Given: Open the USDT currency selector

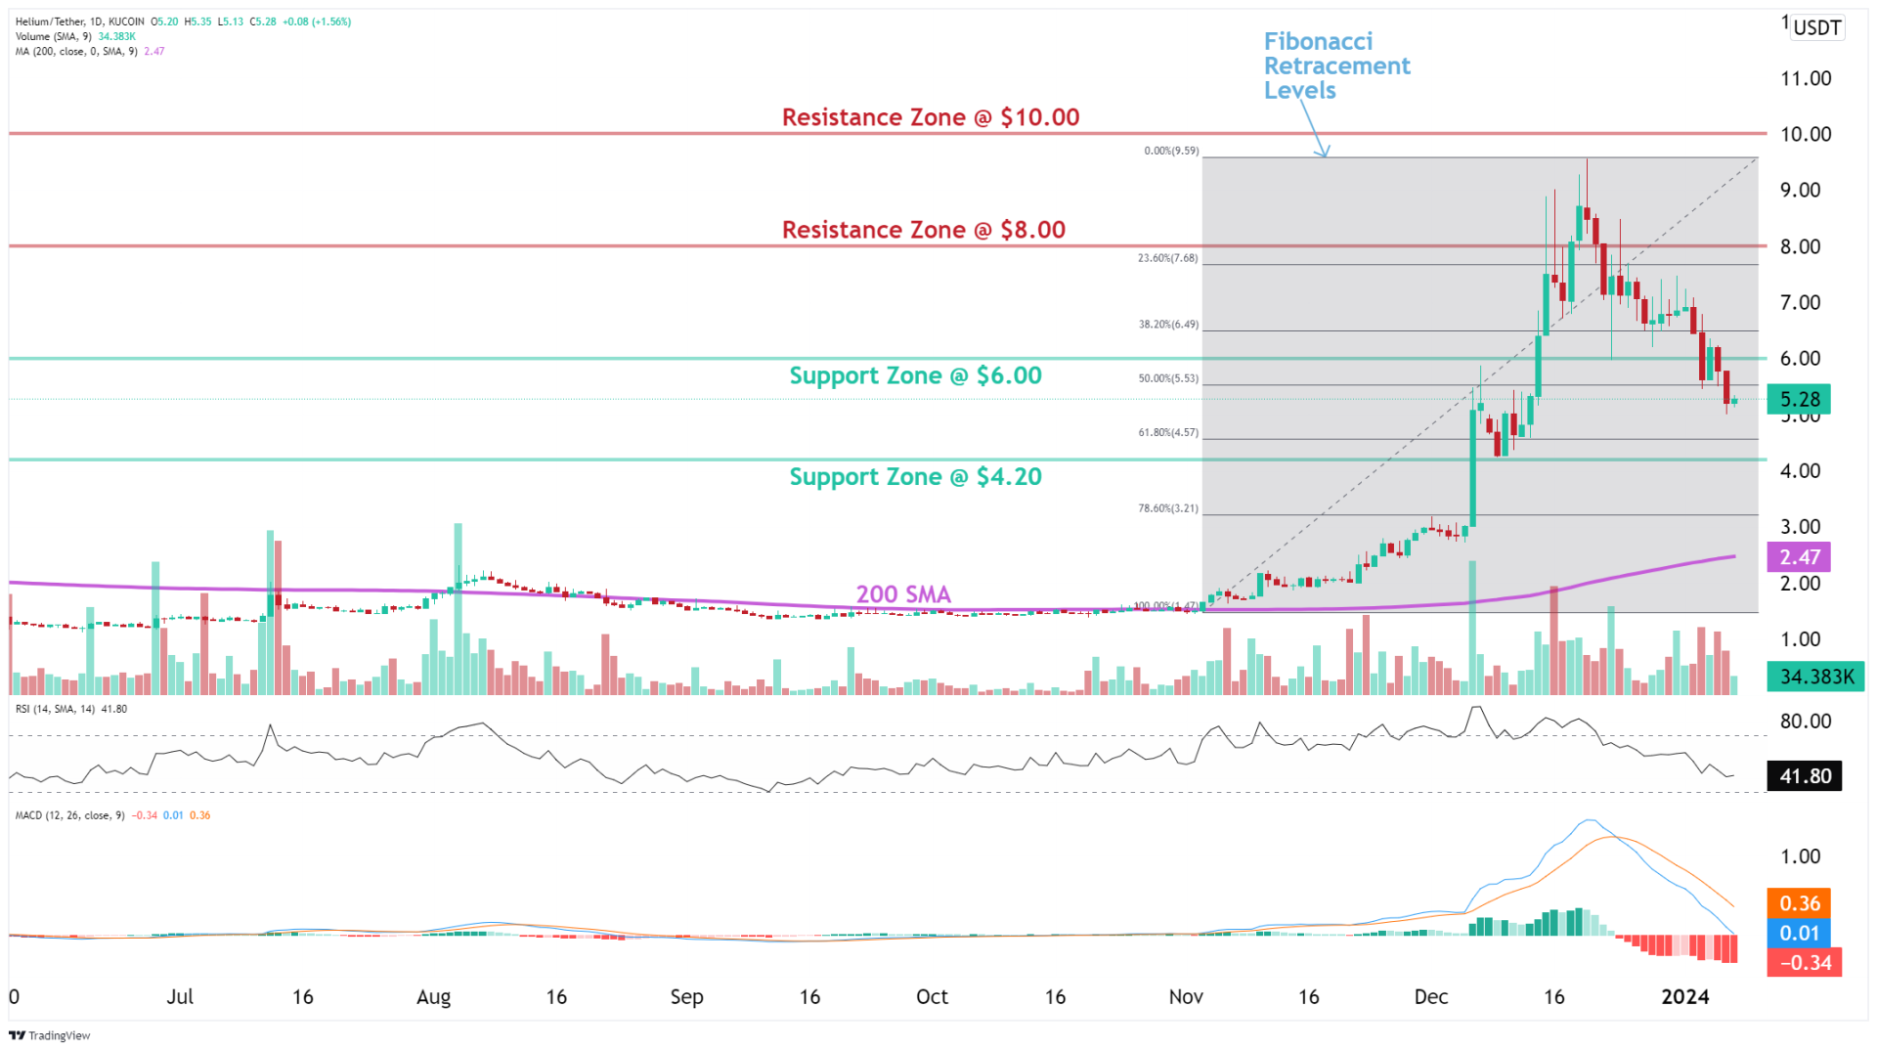Looking at the screenshot, I should click(1816, 27).
